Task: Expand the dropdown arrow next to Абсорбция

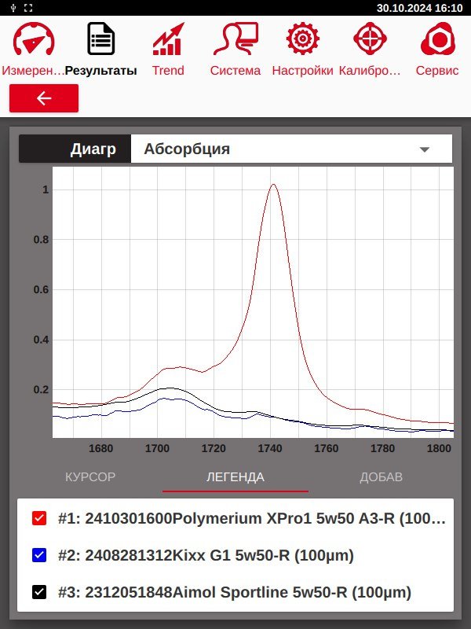Action: [425, 149]
